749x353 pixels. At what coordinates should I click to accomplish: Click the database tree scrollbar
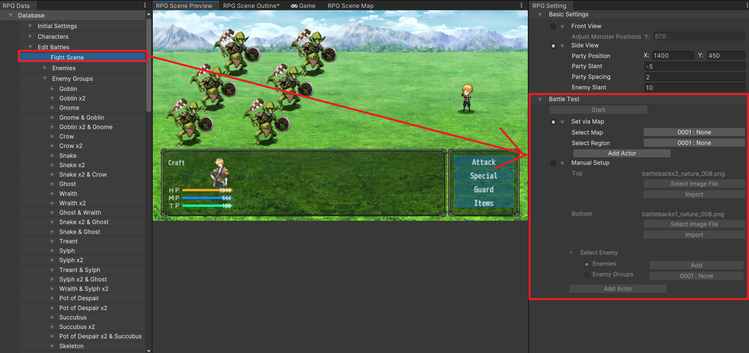(149, 65)
